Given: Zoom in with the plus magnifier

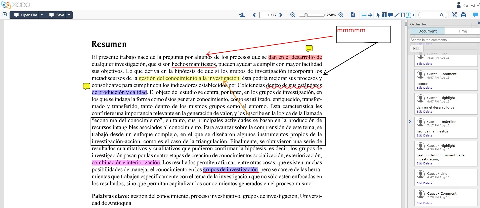Looking at the screenshot, I should click(x=341, y=15).
